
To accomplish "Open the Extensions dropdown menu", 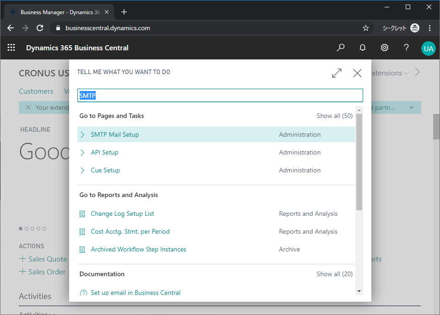I will (x=390, y=73).
